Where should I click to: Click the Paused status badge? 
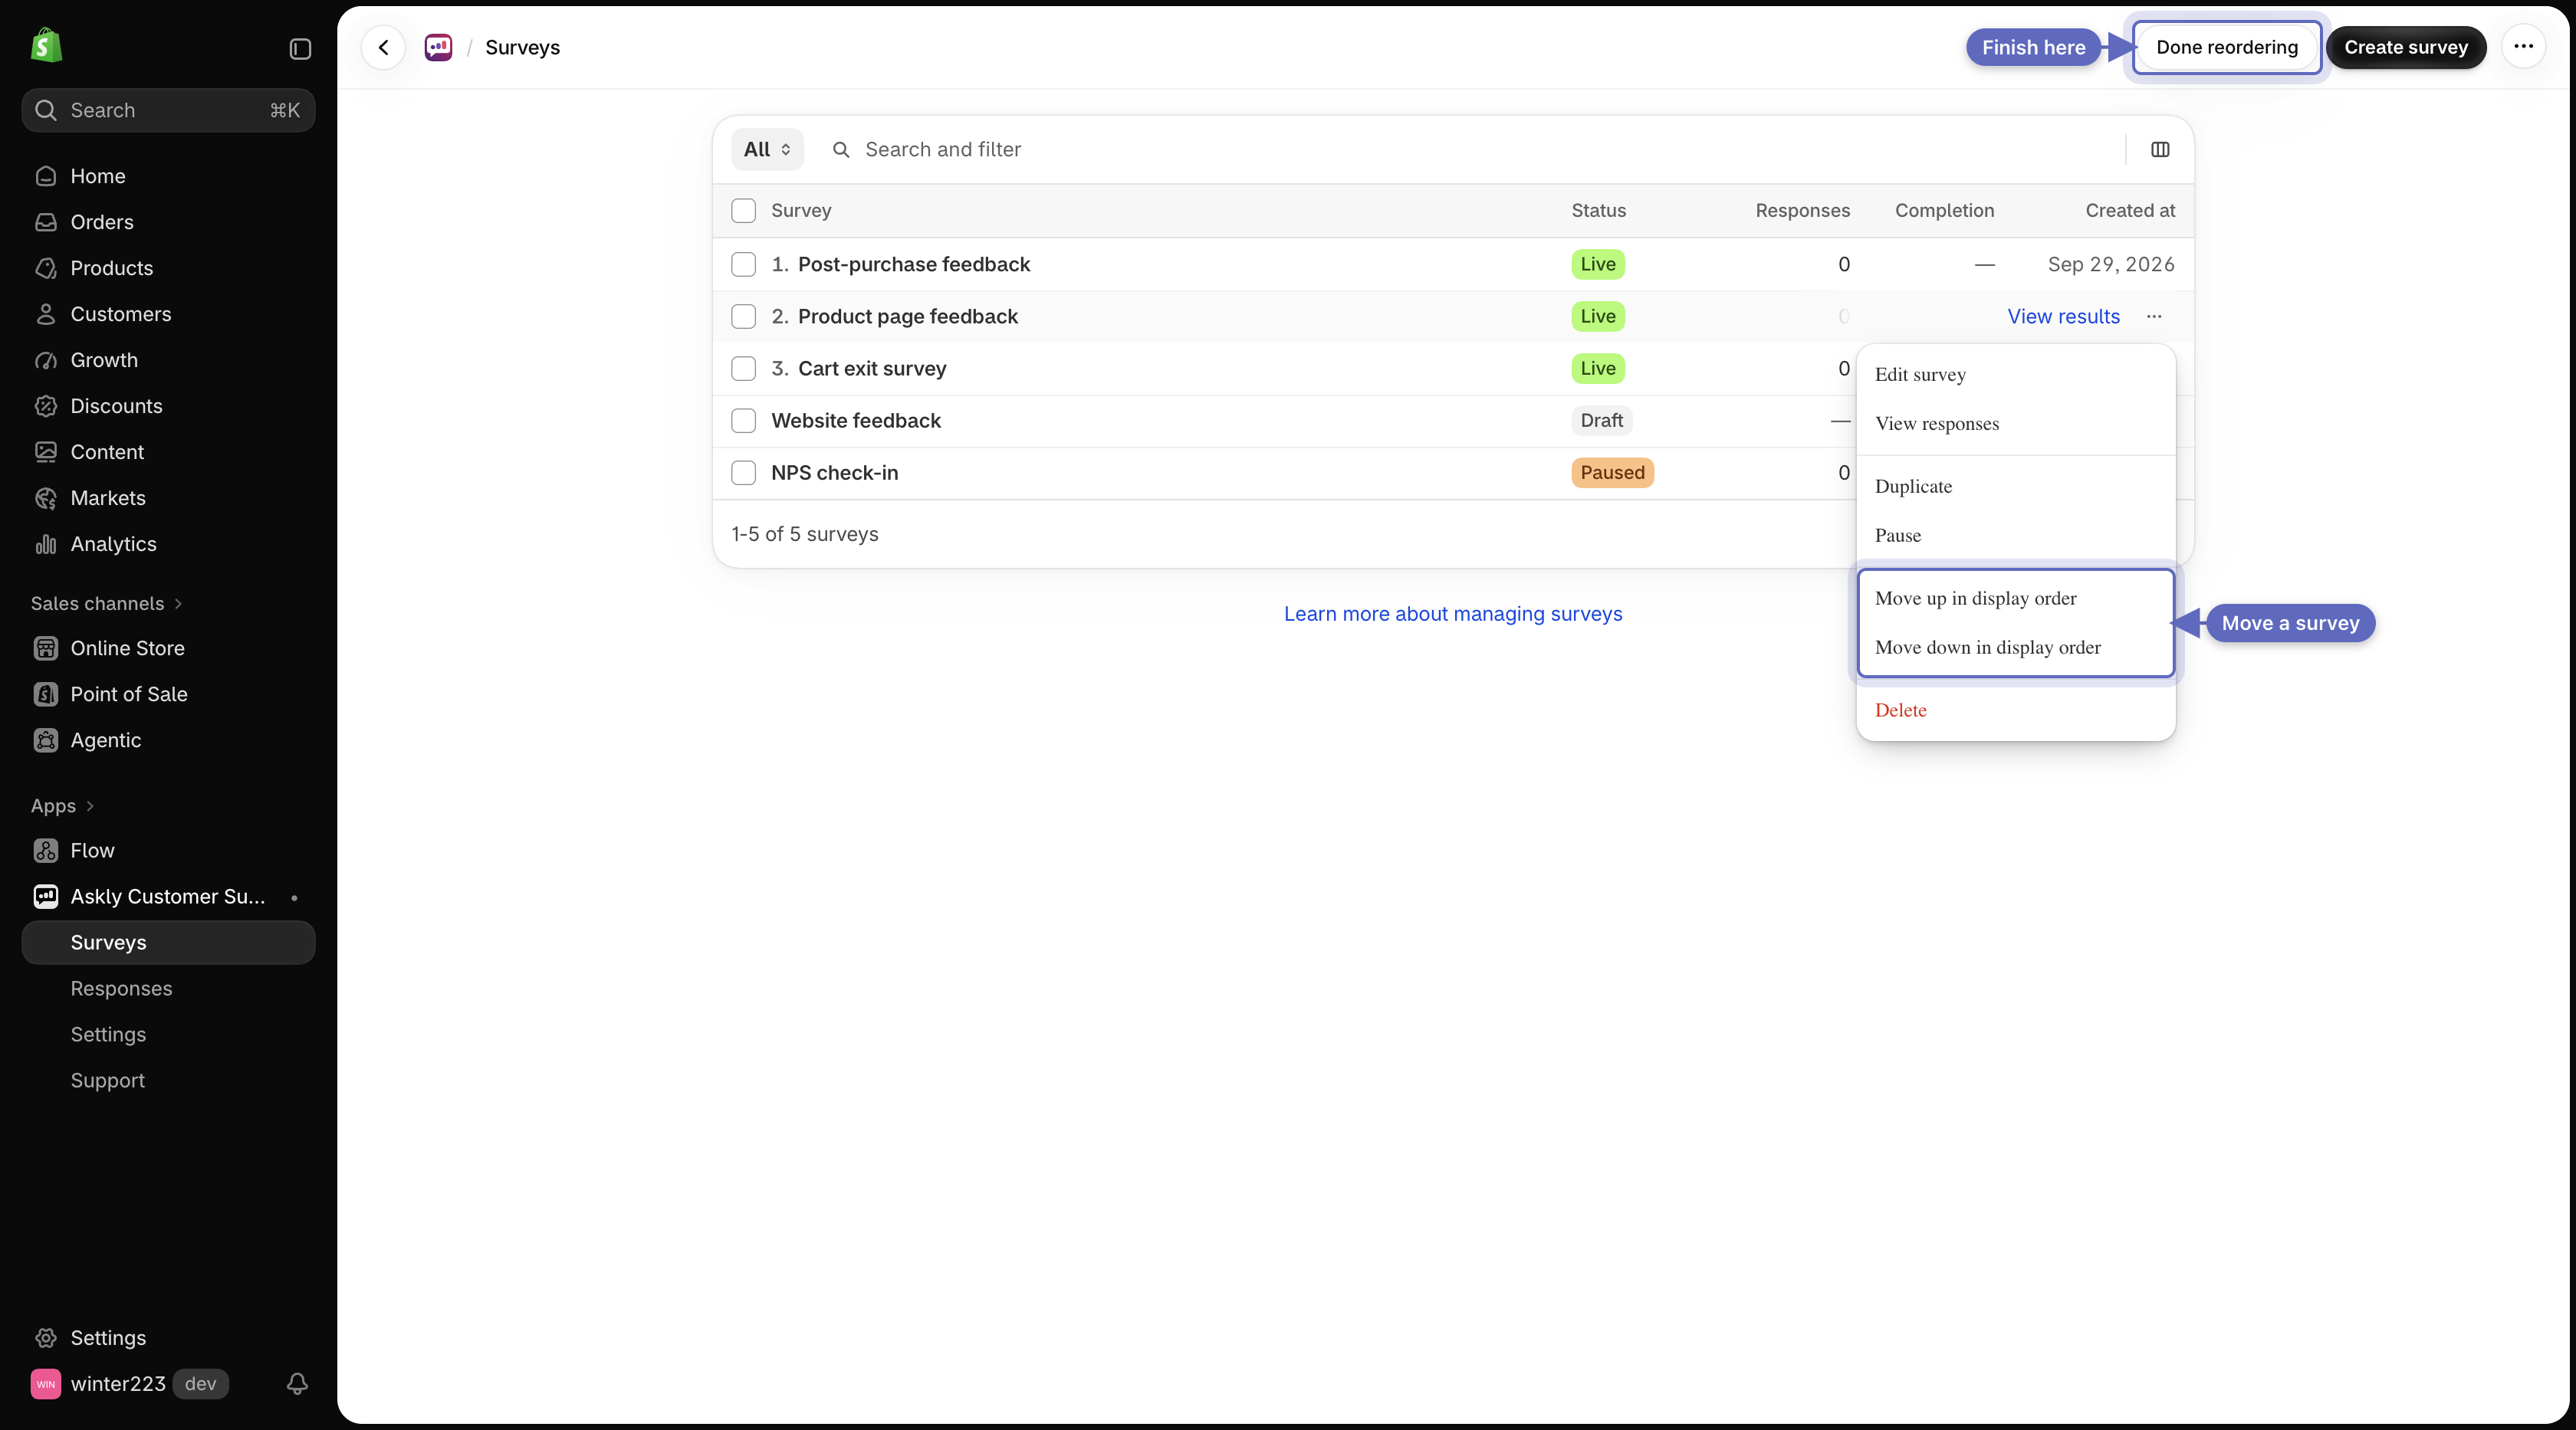click(1612, 471)
